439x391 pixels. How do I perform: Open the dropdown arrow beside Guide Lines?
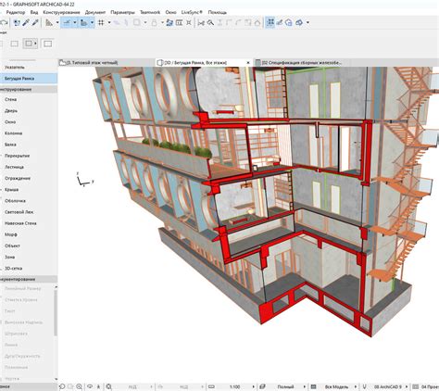74,22
